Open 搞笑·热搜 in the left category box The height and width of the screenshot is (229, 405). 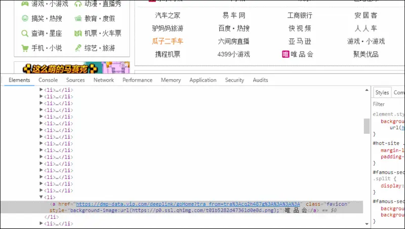[x=47, y=19]
